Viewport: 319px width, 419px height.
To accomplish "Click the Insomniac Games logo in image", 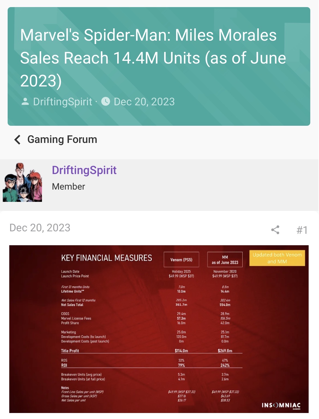I will 281,406.
